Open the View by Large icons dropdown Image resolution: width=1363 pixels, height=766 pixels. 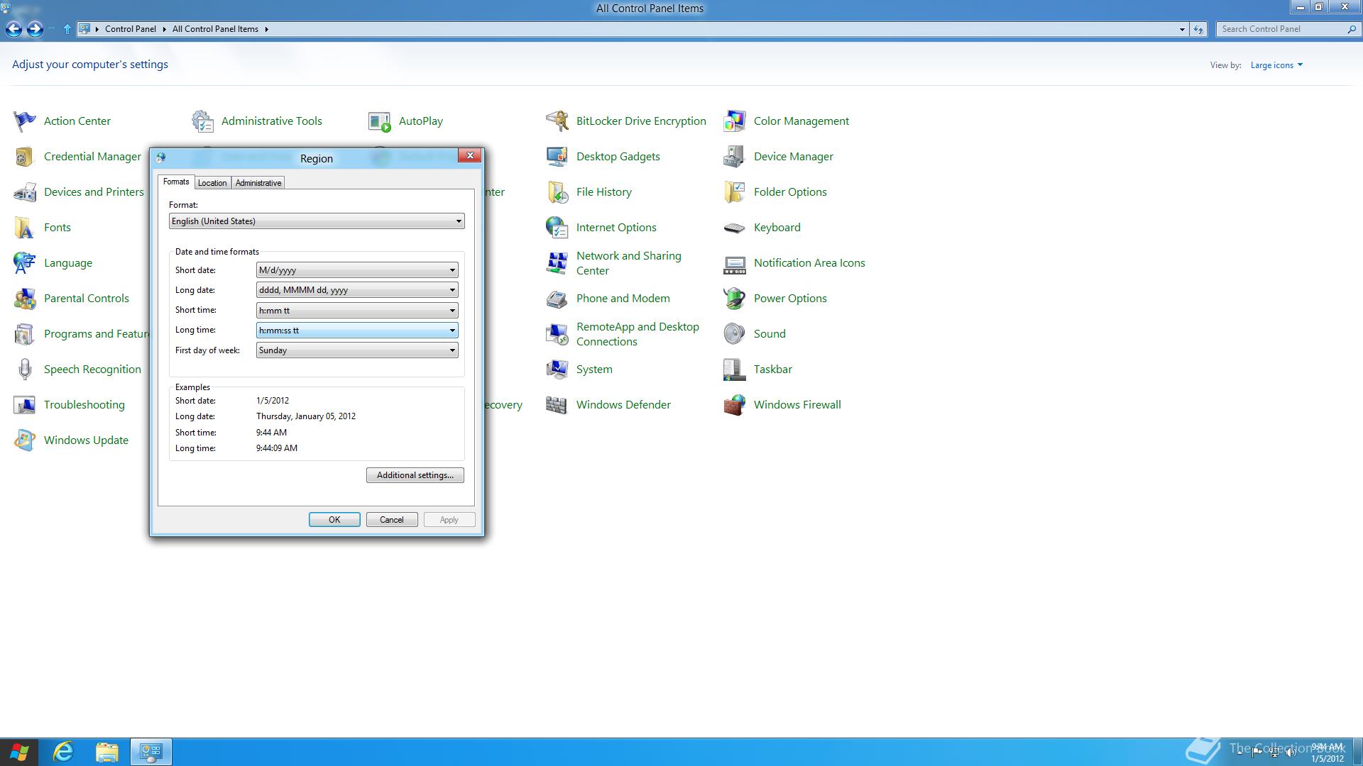[1276, 65]
